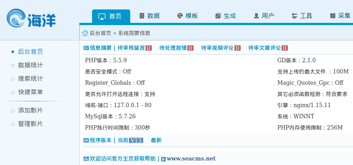Open the www.seacms.net official site link
Viewport: 353px width, 165px height.
click(x=191, y=159)
